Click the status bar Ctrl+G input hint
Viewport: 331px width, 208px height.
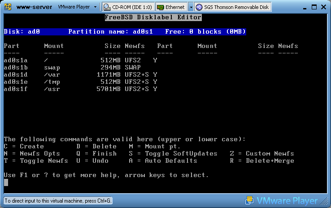click(x=58, y=201)
